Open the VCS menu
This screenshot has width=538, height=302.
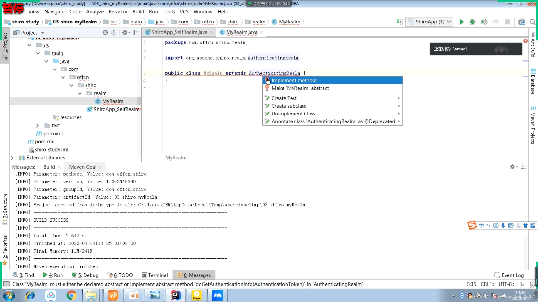point(184,12)
